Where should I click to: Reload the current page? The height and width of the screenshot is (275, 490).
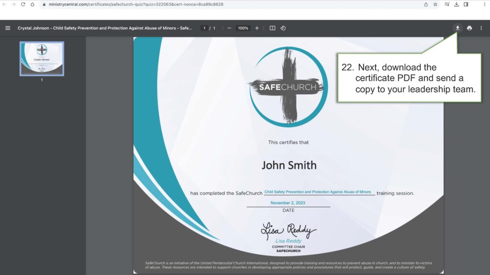[x=23, y=4]
